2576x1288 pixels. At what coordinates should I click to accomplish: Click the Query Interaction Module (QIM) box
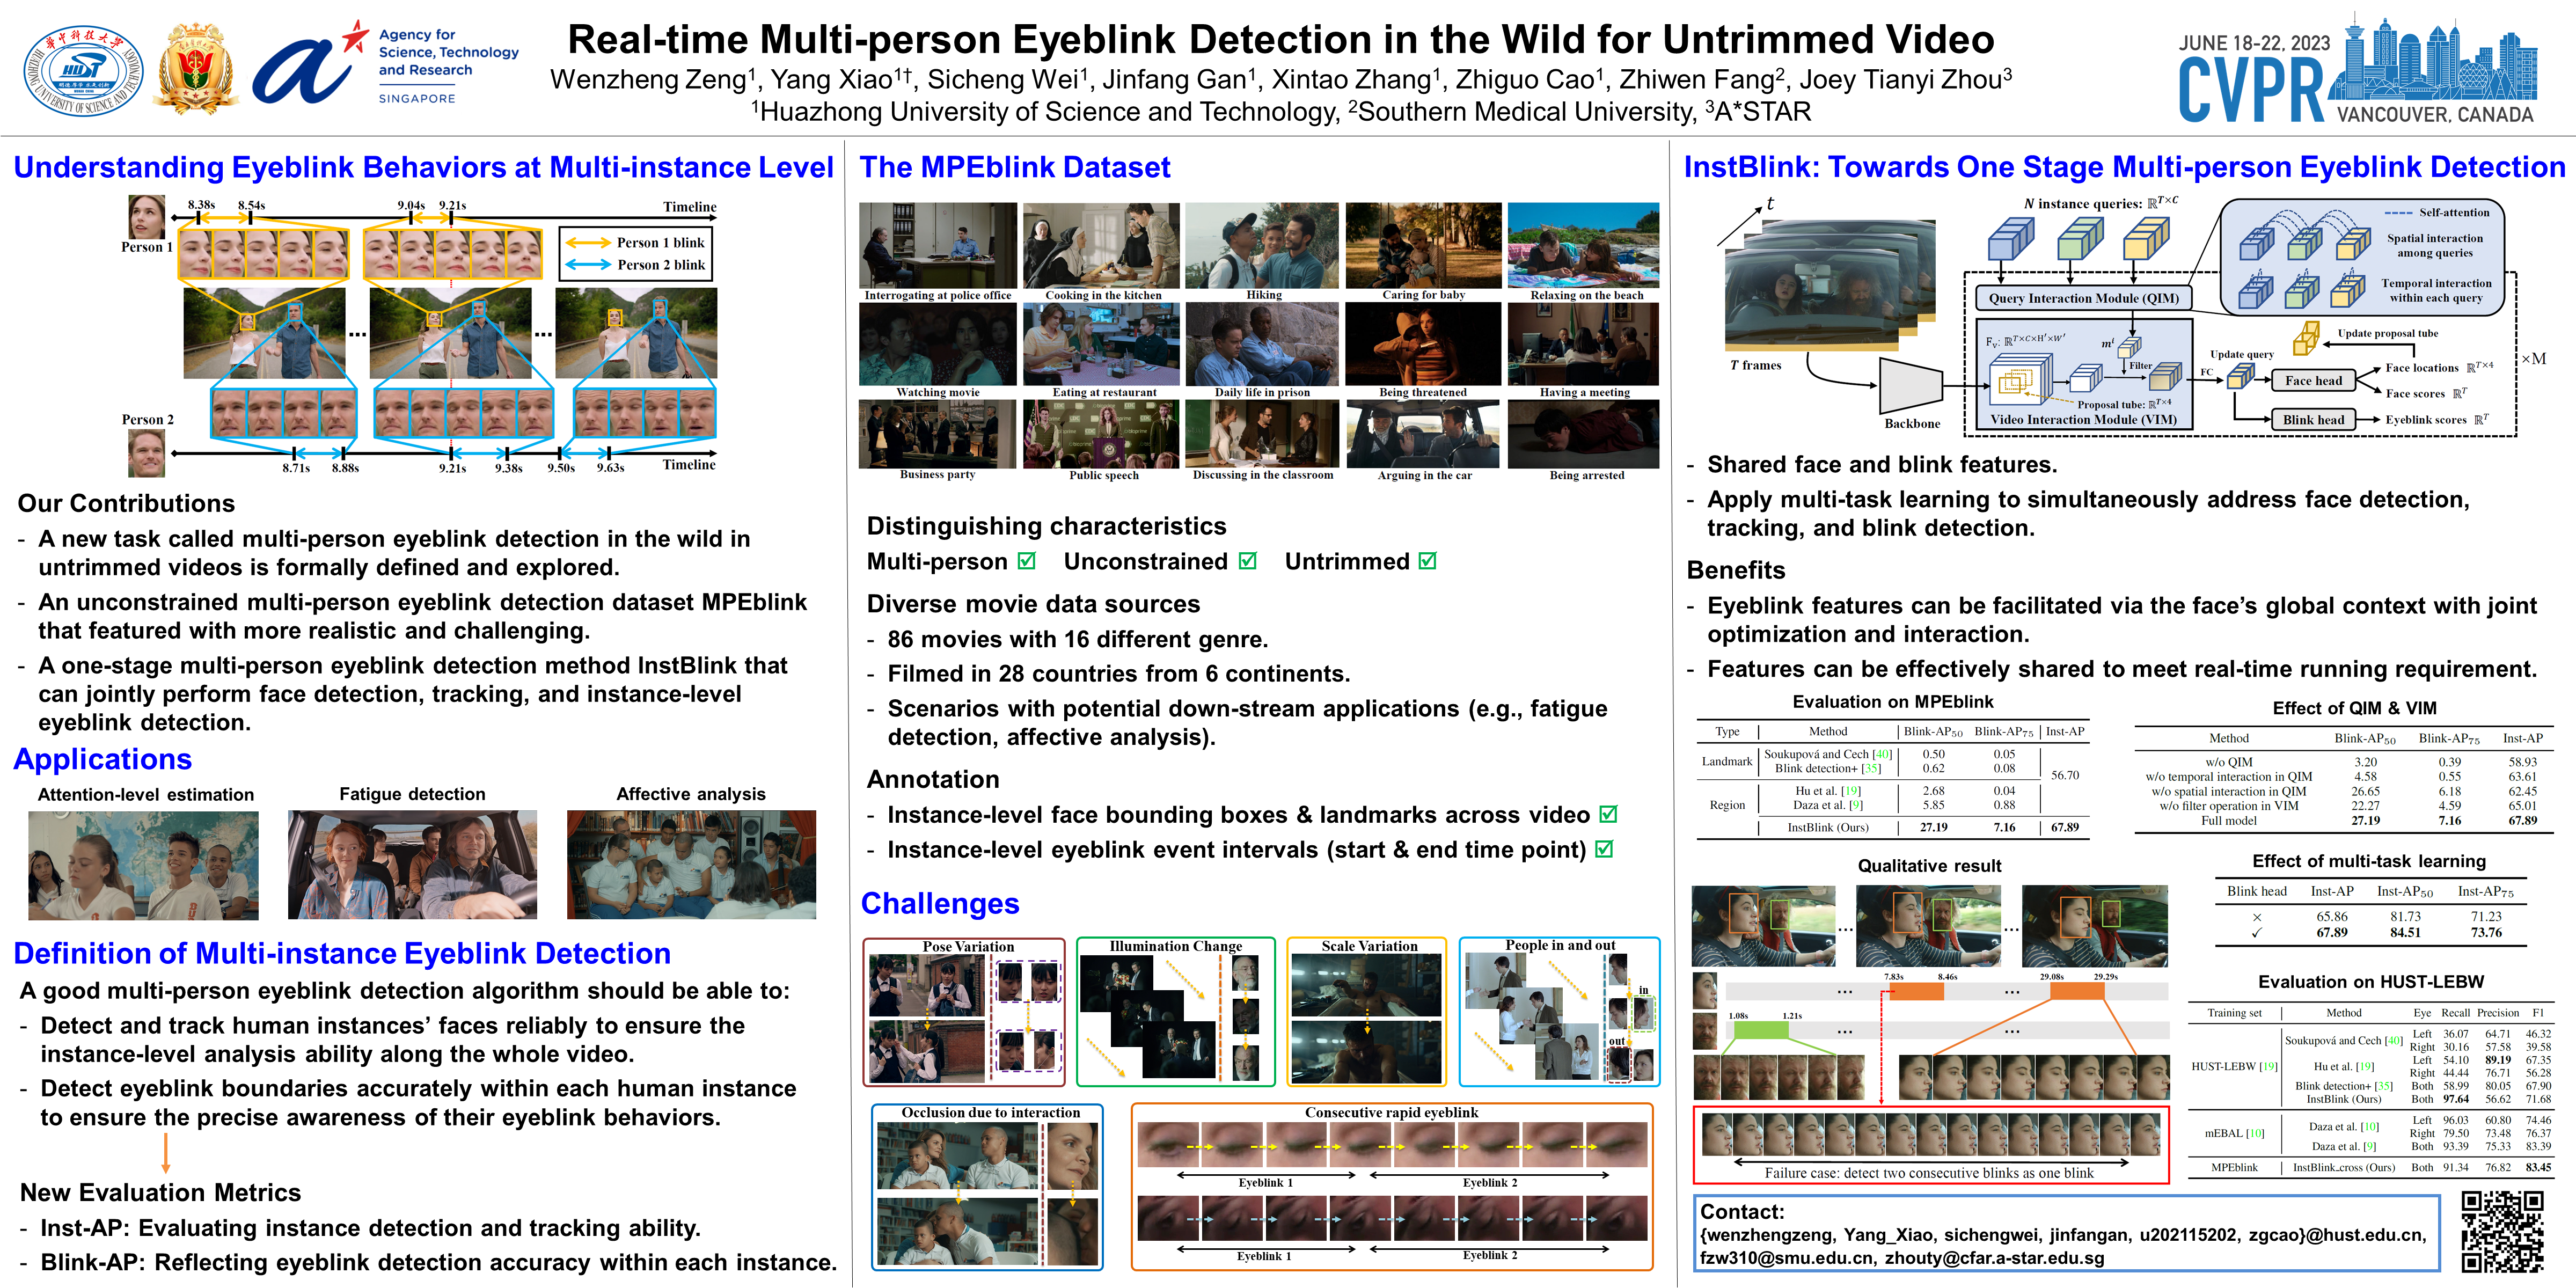(x=2083, y=298)
